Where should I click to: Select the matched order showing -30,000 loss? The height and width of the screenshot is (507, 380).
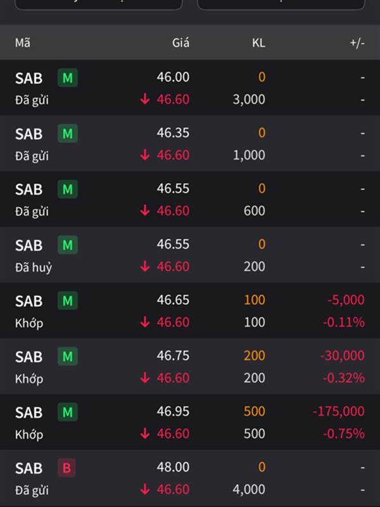[x=190, y=366]
